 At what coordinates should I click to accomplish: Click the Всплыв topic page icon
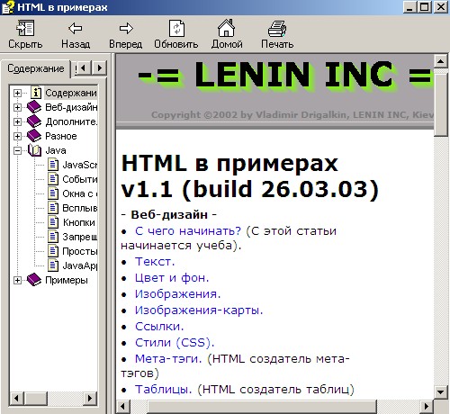click(53, 208)
